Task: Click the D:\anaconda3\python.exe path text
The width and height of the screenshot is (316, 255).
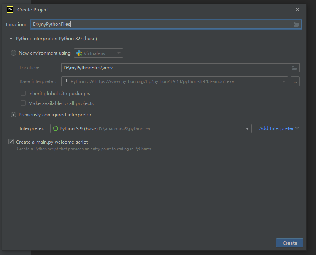Action: point(125,129)
